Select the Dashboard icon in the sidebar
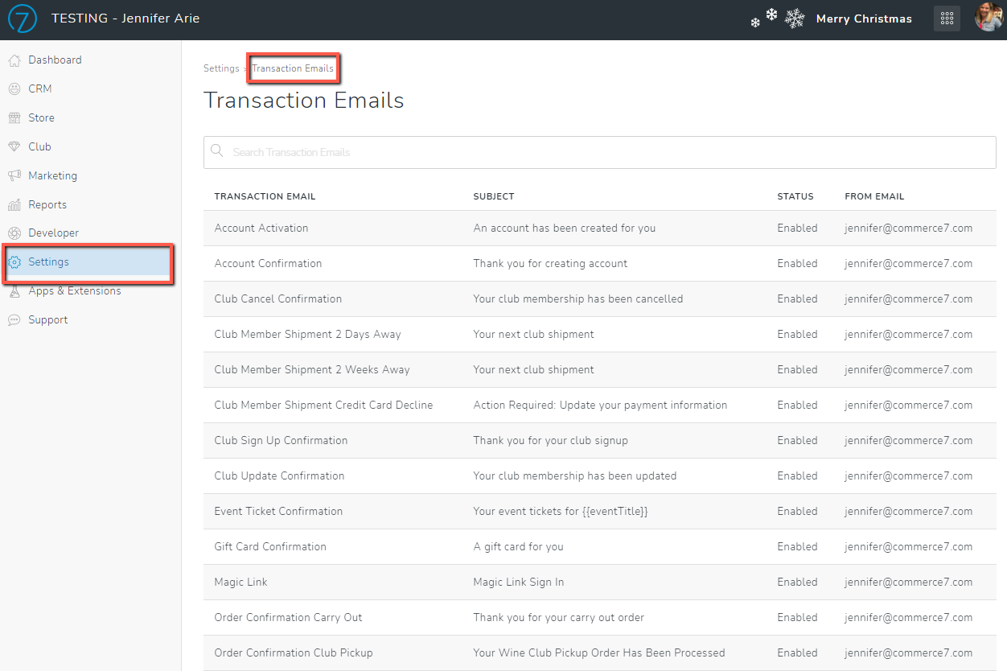Screen dimensions: 1007x671 14,60
